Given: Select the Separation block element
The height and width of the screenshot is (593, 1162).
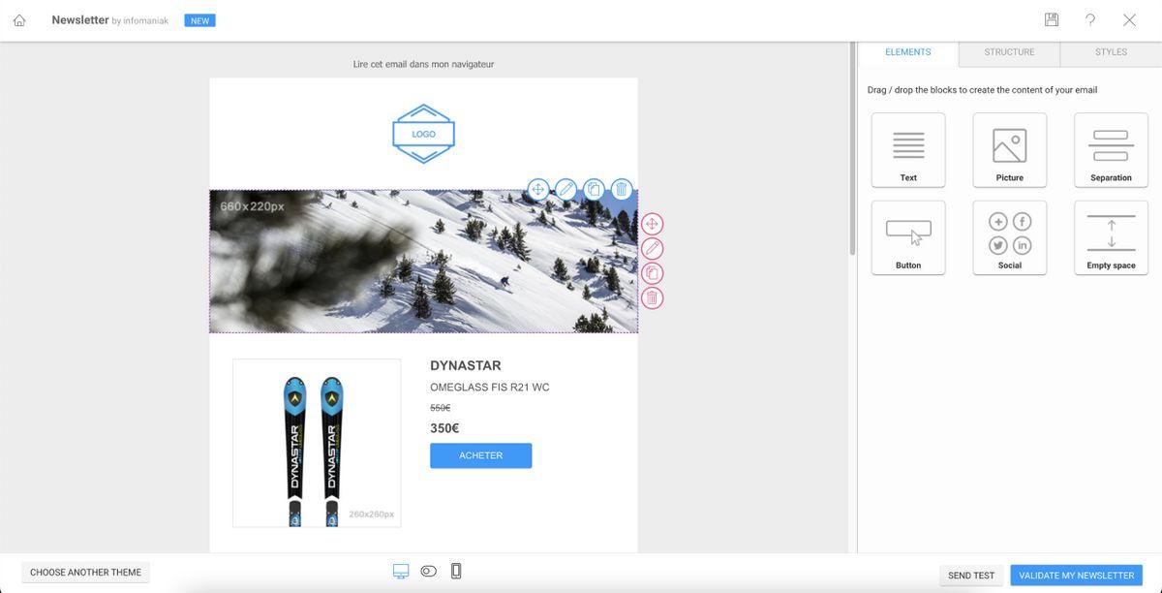Looking at the screenshot, I should 1111,150.
